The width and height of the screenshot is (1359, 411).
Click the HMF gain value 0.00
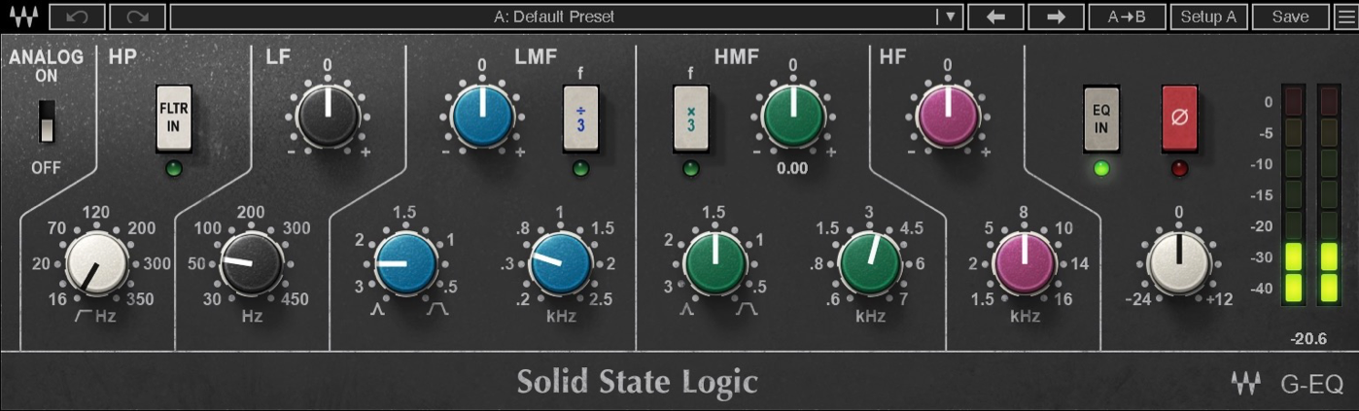(793, 168)
